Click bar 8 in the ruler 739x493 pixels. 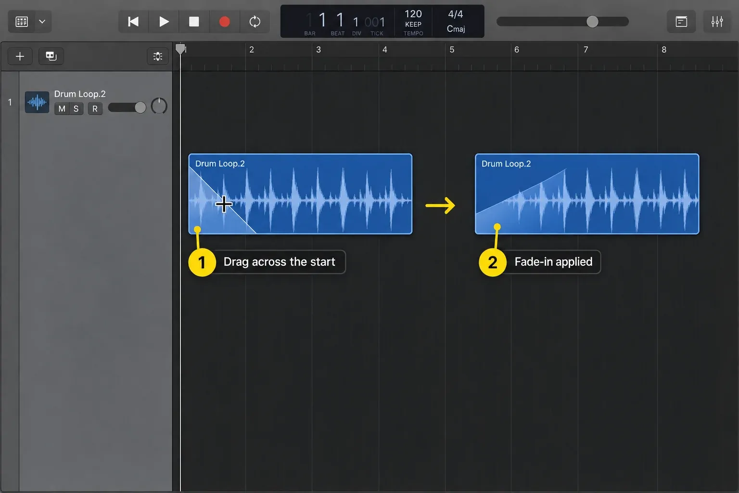point(664,50)
